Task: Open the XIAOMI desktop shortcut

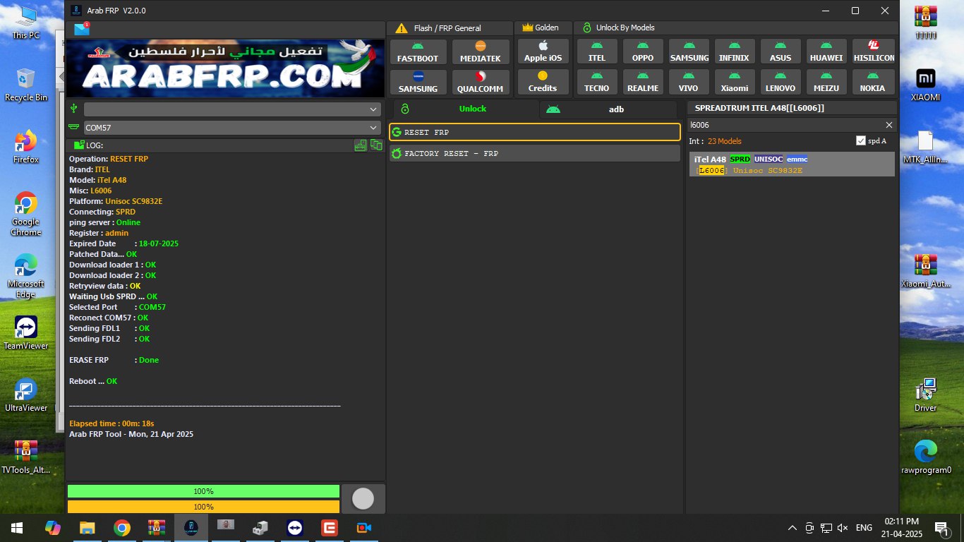Action: (x=925, y=85)
